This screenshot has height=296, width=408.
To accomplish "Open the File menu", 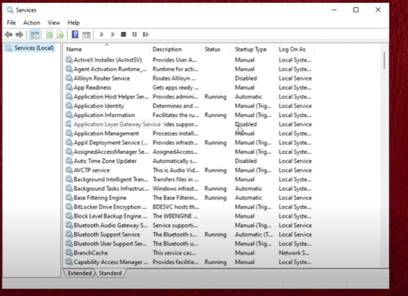I will point(11,22).
